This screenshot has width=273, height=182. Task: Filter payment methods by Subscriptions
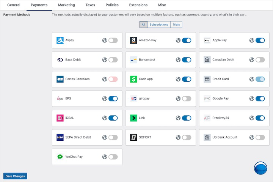tap(159, 25)
